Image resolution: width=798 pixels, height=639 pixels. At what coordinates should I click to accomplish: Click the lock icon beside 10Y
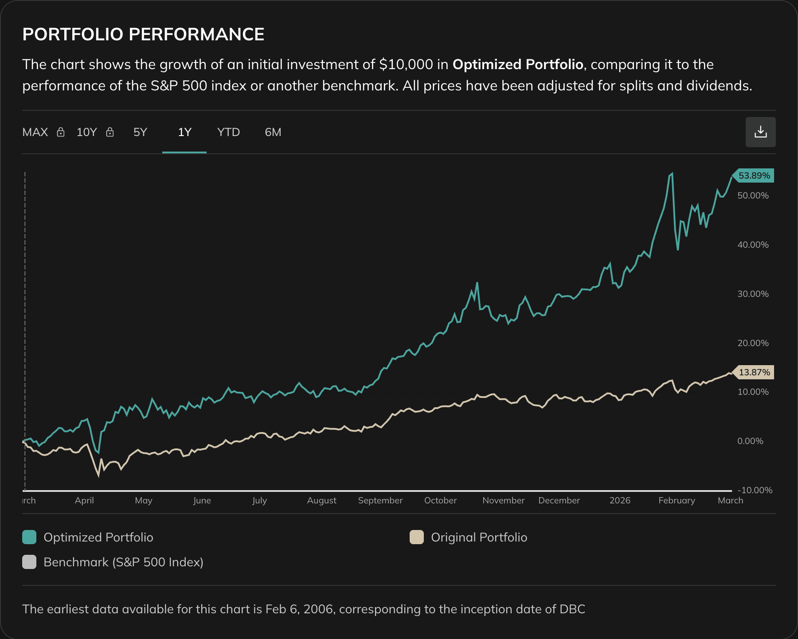tap(110, 132)
